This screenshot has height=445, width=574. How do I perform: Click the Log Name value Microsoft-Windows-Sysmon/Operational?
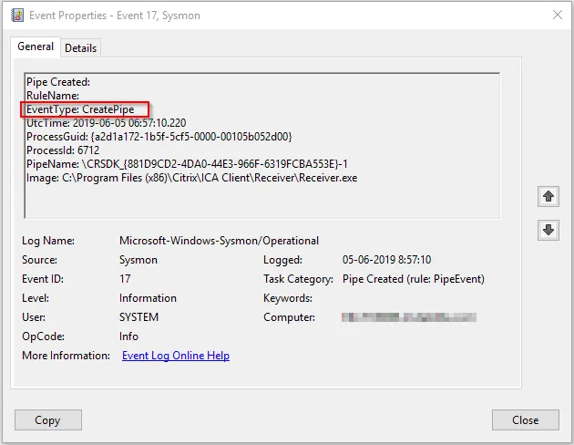(219, 241)
